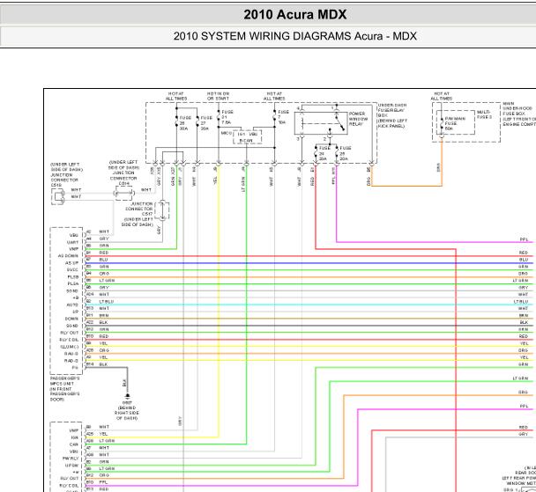Click the LT BLU wire label at pin B2

click(x=107, y=302)
